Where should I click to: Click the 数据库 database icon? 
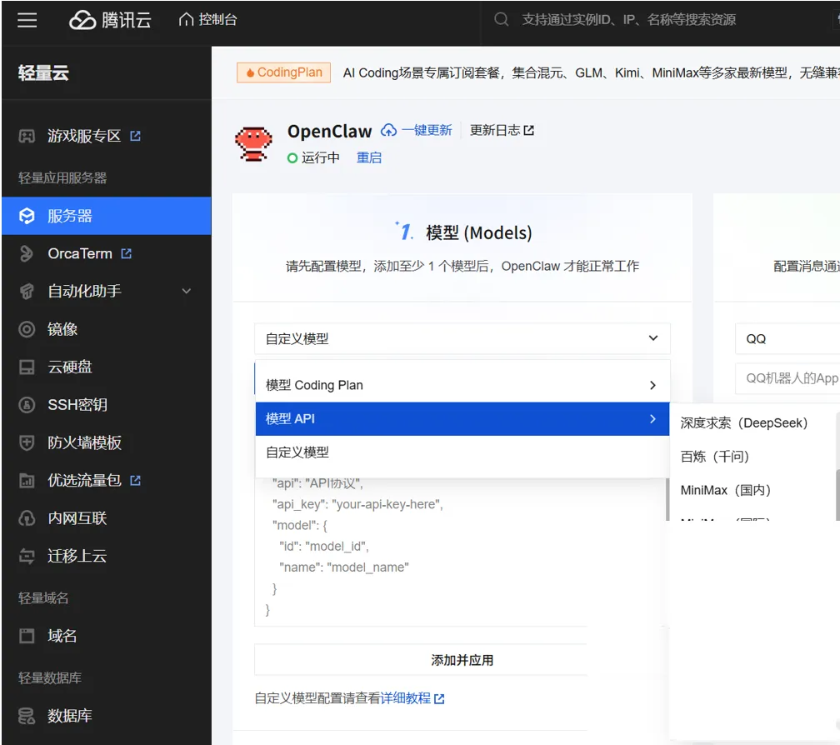coord(27,716)
